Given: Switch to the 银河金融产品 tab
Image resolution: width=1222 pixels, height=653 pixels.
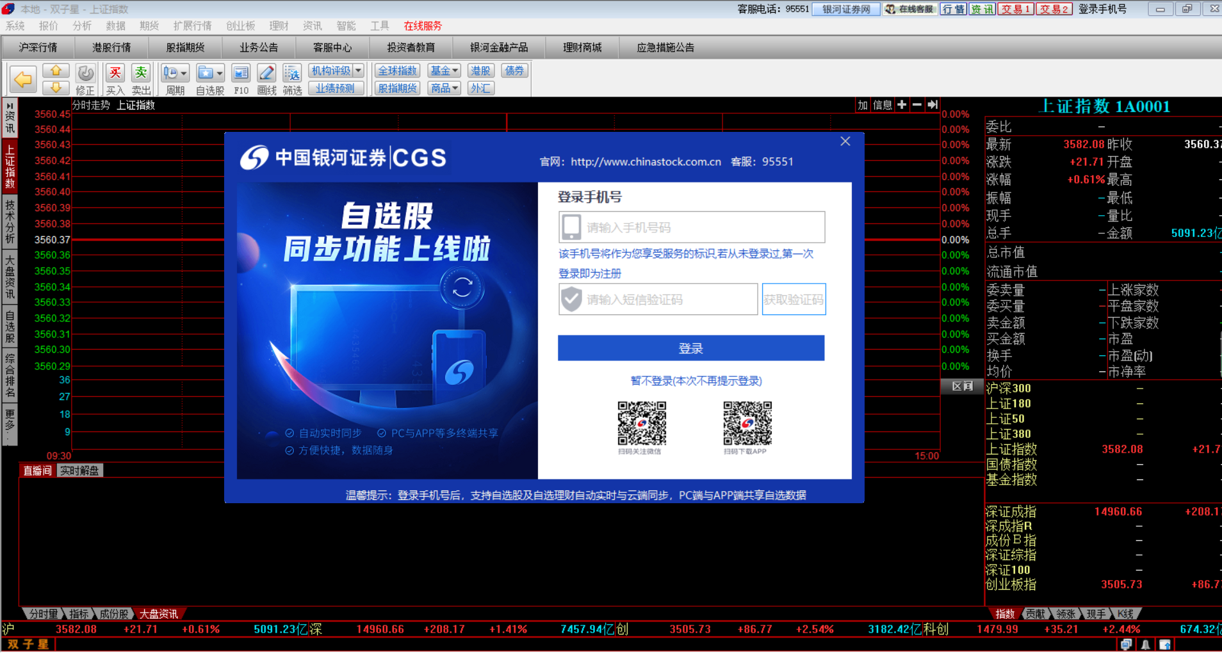Looking at the screenshot, I should [x=499, y=47].
